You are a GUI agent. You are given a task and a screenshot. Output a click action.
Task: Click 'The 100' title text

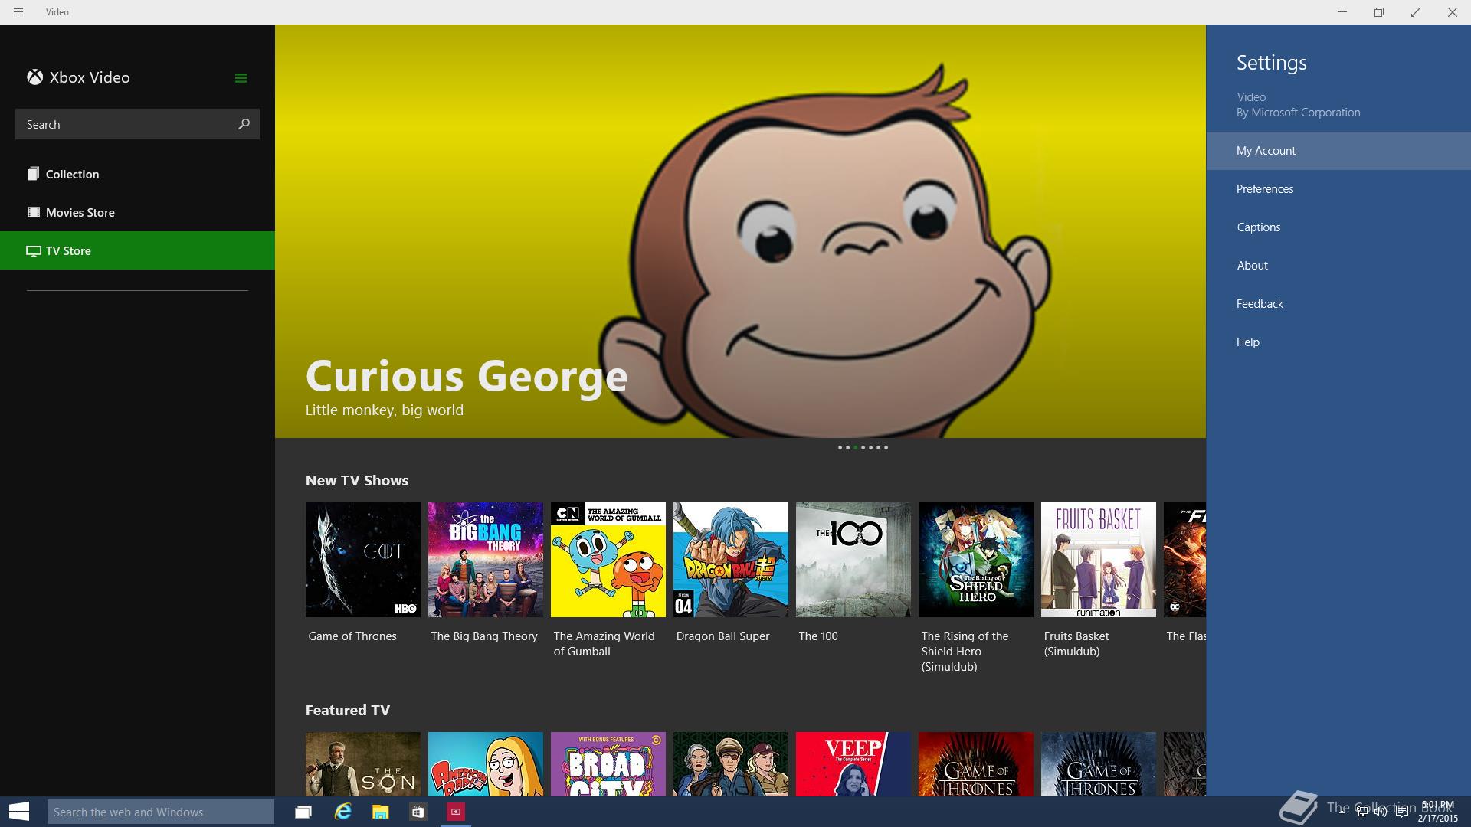[x=818, y=636]
